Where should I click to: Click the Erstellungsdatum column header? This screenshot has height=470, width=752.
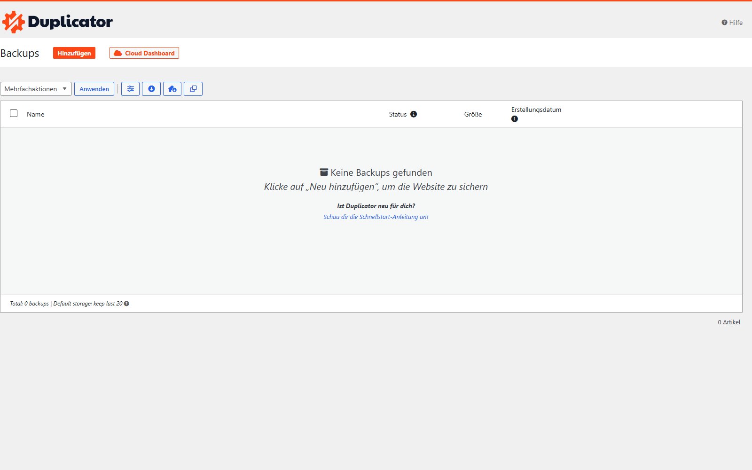click(x=536, y=110)
